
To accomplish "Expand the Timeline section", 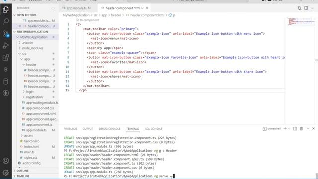I will 23,176.
